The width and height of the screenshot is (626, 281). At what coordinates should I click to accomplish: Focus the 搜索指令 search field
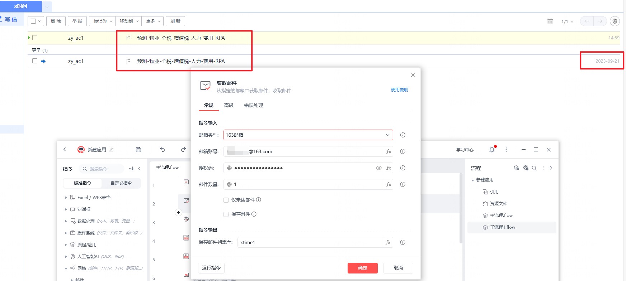coord(103,169)
